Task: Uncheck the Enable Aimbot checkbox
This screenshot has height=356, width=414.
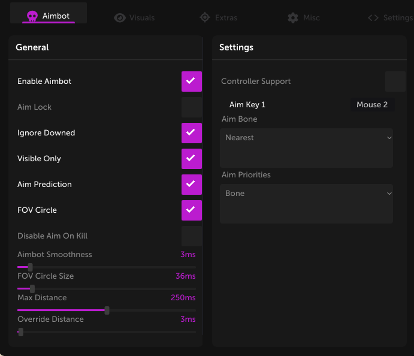Action: pyautogui.click(x=191, y=82)
